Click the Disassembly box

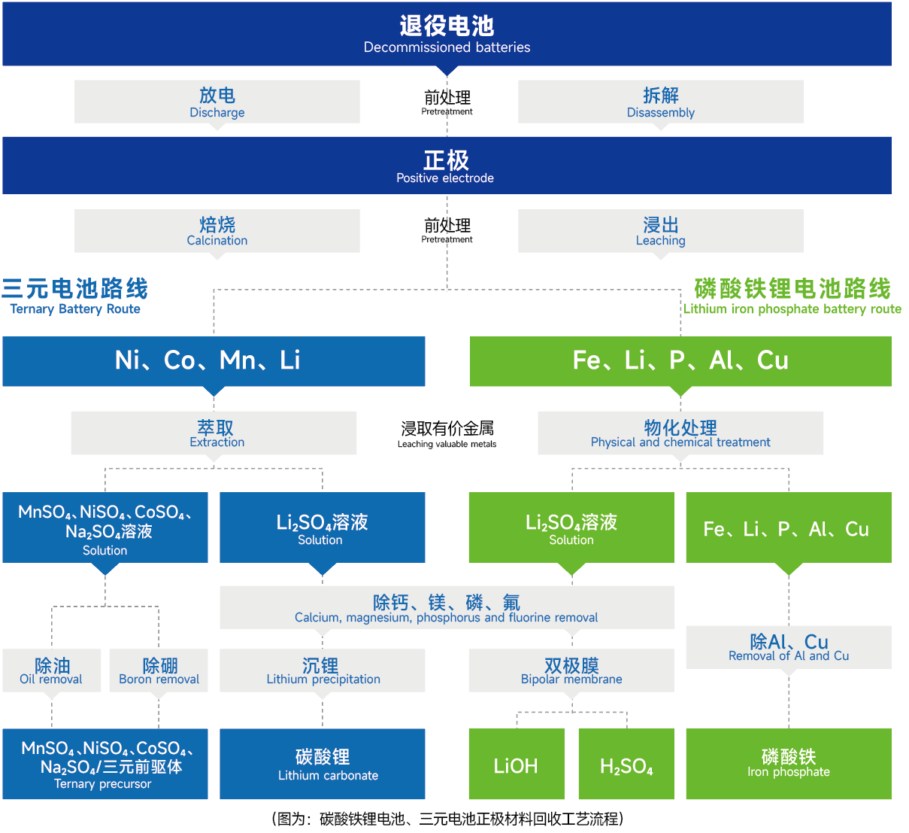click(661, 102)
